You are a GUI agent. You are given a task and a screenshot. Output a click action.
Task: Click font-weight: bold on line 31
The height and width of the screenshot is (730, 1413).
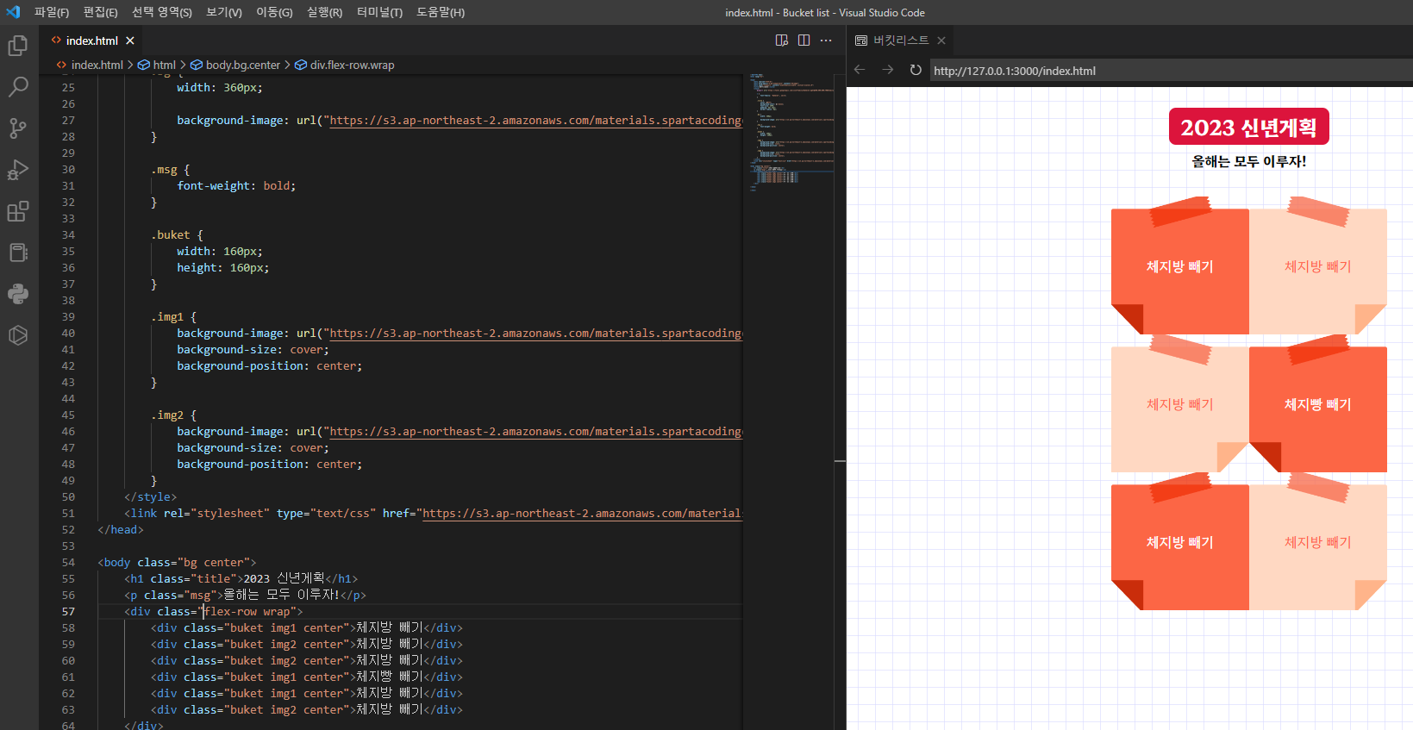pos(236,186)
